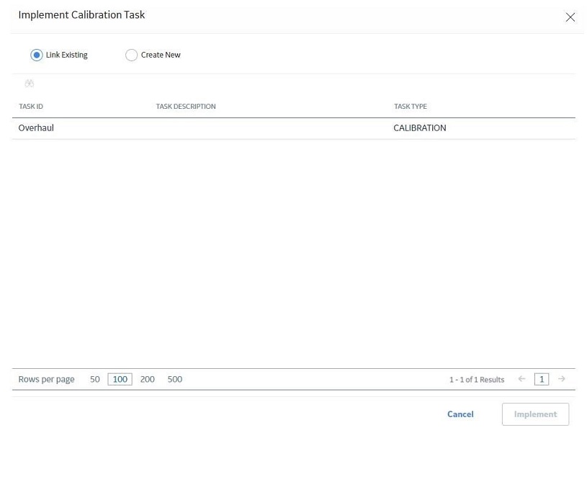Sort by the TASK DESCRIPTION column header
Screen dimensions: 587x477
186,107
